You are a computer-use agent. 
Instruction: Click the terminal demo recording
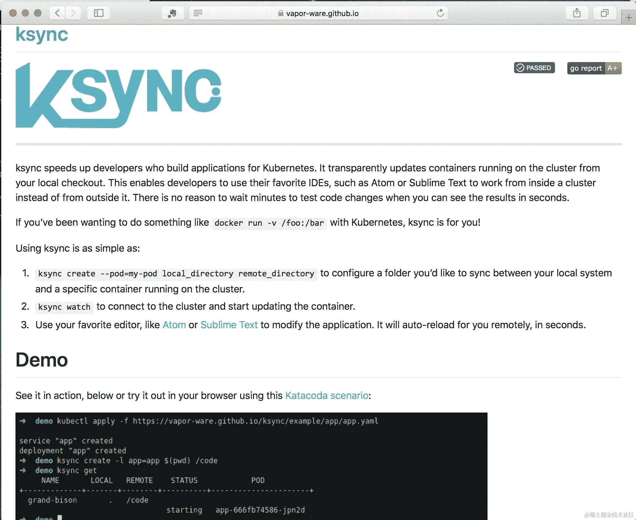point(251,466)
